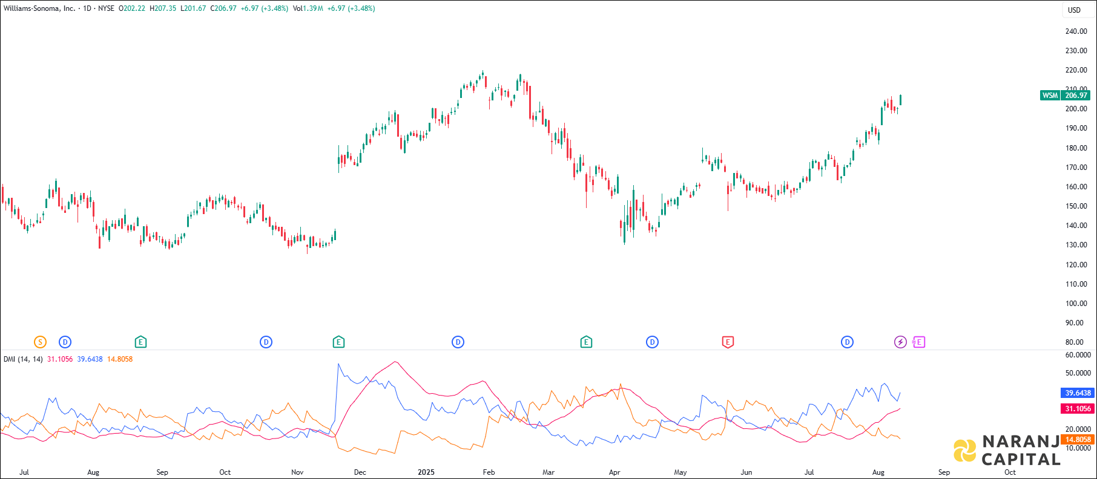Click the dividend D marker in October 2024

coord(266,342)
